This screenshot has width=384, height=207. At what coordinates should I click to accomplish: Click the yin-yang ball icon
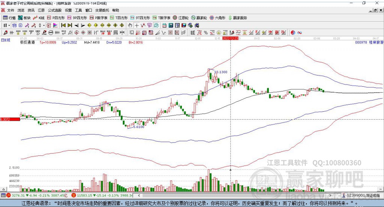pos(293,33)
